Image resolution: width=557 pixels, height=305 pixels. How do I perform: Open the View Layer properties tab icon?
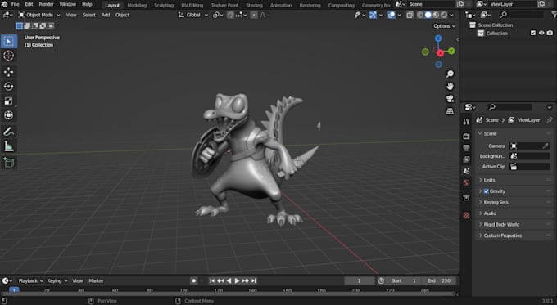click(x=466, y=159)
